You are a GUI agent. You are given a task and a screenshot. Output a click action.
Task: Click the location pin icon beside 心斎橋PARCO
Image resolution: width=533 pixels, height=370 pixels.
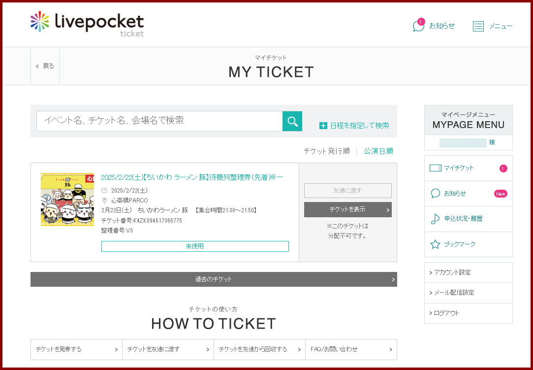tap(104, 200)
